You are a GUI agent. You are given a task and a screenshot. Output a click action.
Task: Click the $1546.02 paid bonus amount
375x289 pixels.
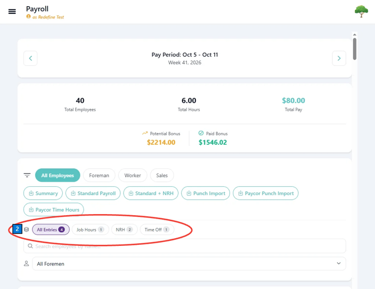213,143
